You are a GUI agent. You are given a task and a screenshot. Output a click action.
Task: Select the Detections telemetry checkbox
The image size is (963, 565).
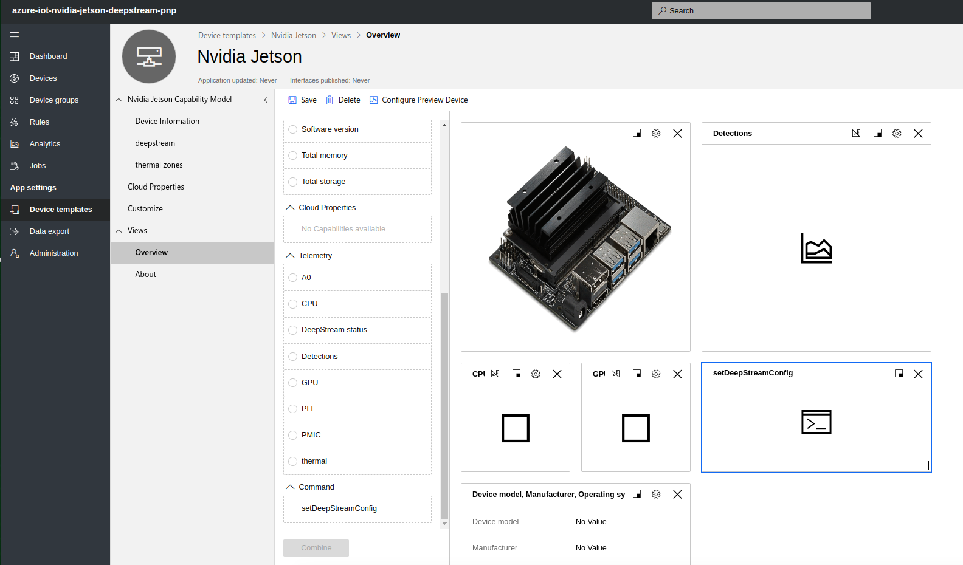(x=292, y=357)
